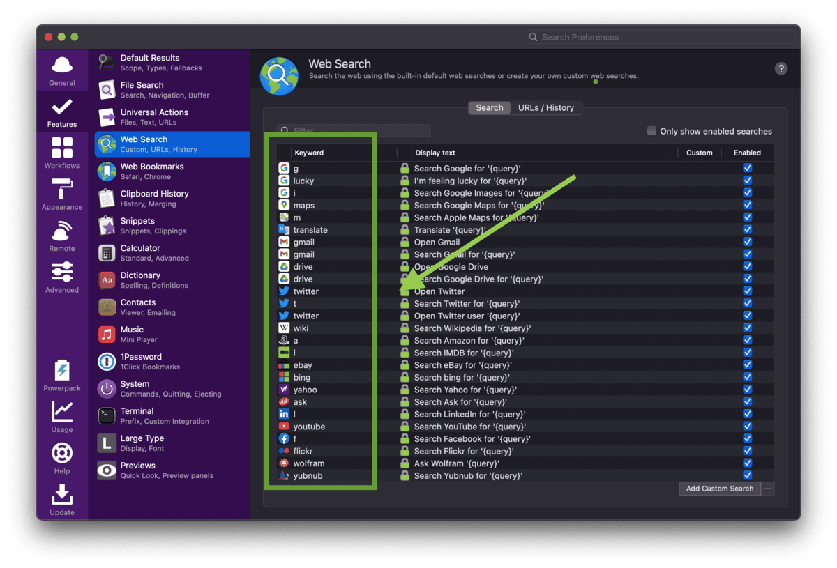
Task: Click the Google icon next to keyword g
Action: pyautogui.click(x=284, y=168)
